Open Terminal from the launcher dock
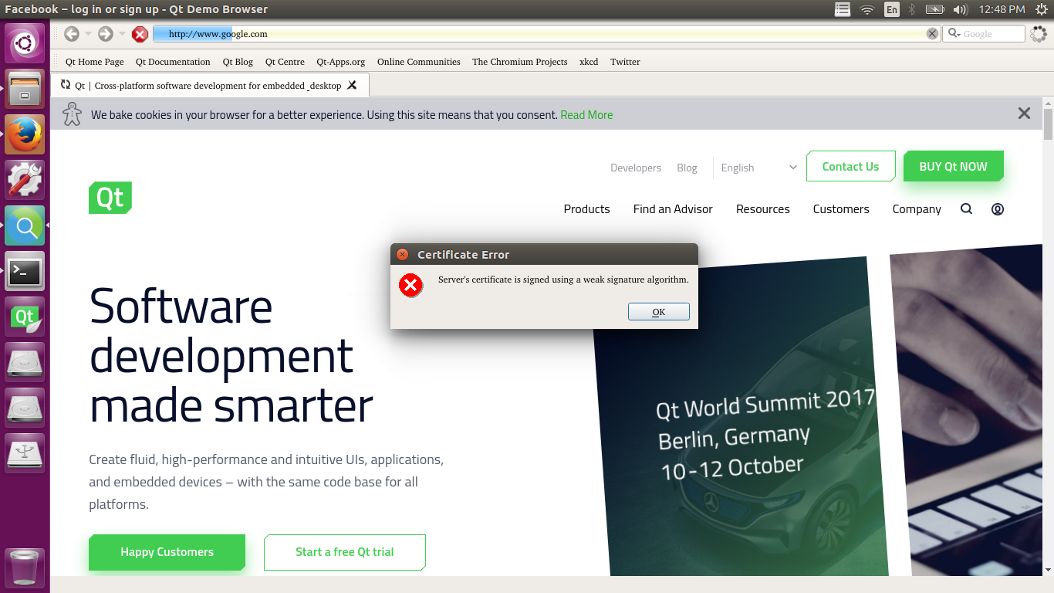Viewport: 1054px width, 593px height. (25, 271)
